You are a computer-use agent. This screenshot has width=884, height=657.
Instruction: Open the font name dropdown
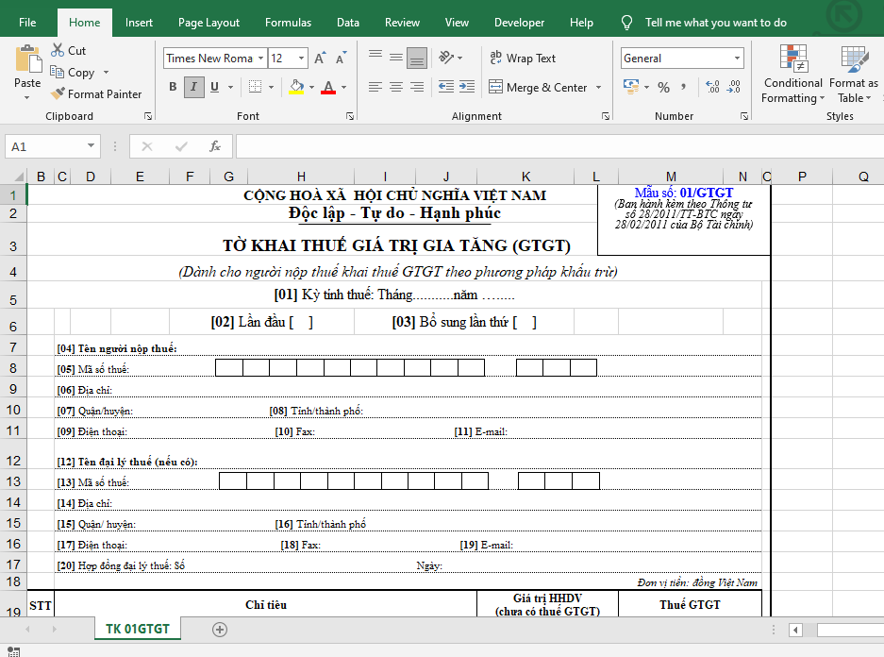pos(260,59)
